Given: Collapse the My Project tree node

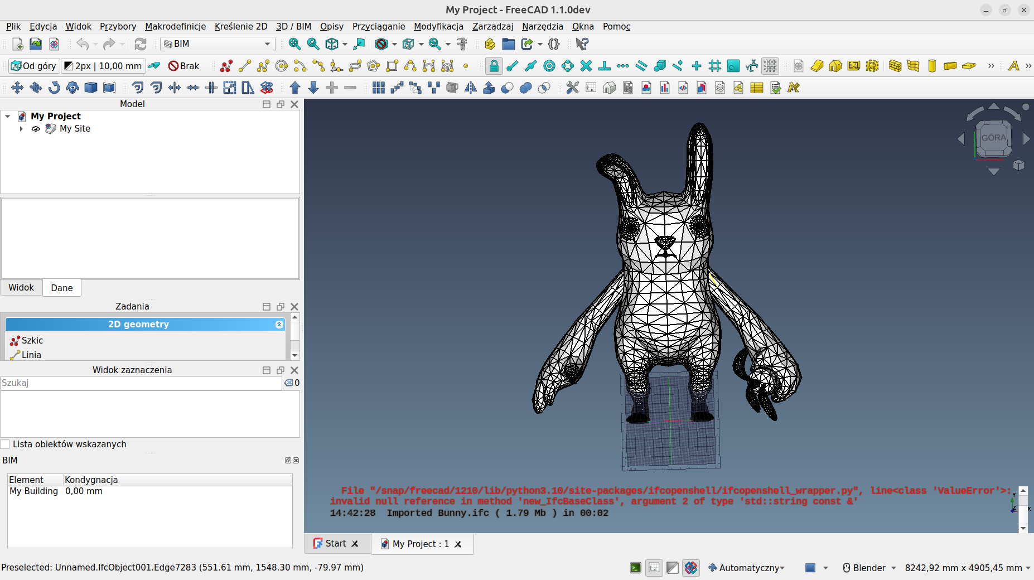Looking at the screenshot, I should pyautogui.click(x=8, y=117).
